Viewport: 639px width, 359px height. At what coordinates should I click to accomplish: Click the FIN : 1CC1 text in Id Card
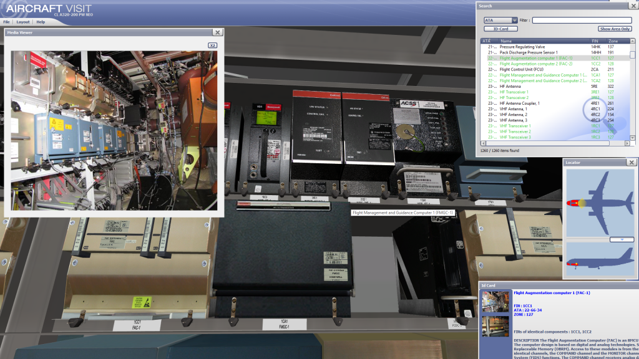pos(523,305)
